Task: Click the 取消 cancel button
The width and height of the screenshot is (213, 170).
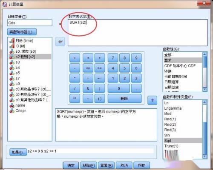Action: pyautogui.click(x=124, y=165)
